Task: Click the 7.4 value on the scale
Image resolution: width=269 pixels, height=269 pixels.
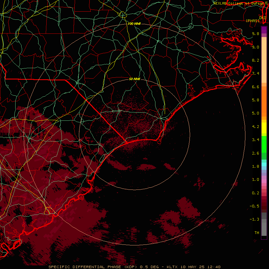Action: pyautogui.click(x=256, y=74)
